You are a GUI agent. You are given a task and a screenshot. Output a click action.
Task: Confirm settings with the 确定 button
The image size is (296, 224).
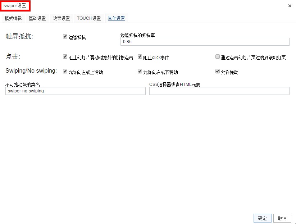pos(263,218)
